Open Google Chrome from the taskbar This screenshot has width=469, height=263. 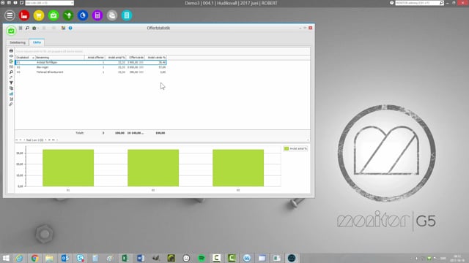34,258
